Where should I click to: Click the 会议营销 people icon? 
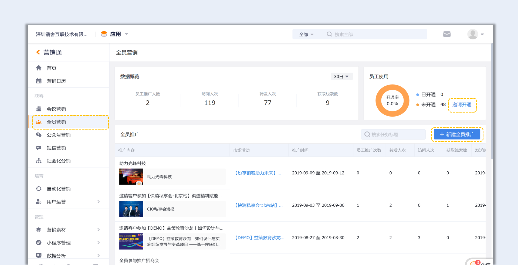(x=39, y=109)
